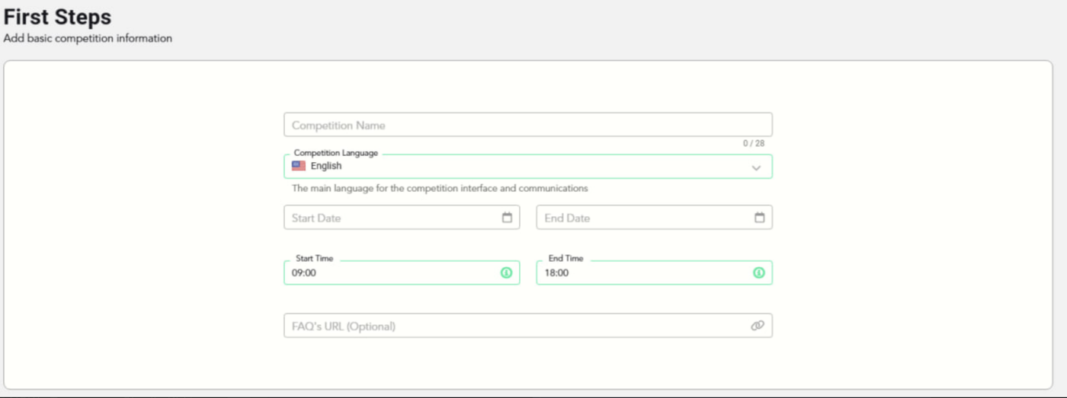Open the Start Date calendar icon
This screenshot has width=1067, height=398.
(x=507, y=218)
